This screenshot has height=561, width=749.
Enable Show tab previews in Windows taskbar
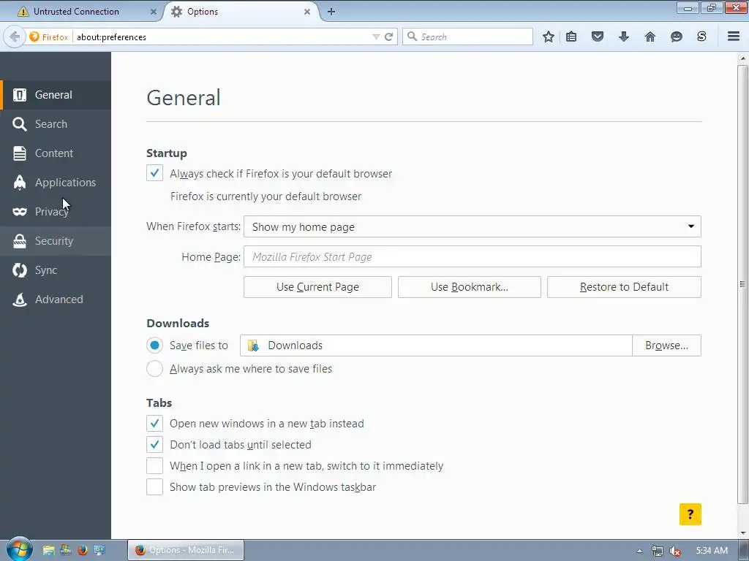click(154, 487)
